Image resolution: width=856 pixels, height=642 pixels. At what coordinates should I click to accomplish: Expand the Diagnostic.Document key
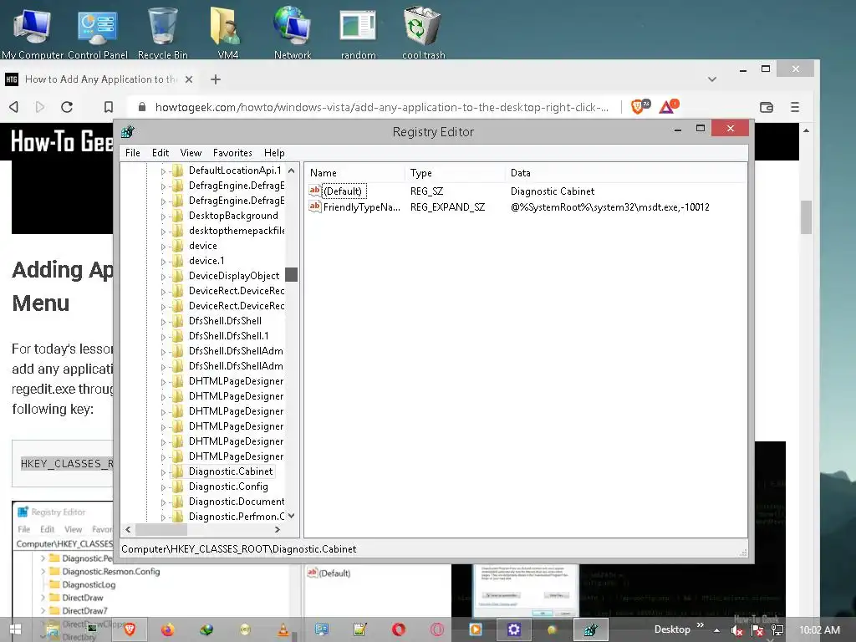click(x=163, y=502)
